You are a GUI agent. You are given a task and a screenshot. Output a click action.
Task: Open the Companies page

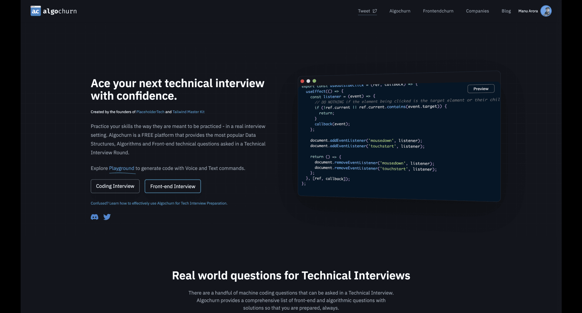(477, 11)
